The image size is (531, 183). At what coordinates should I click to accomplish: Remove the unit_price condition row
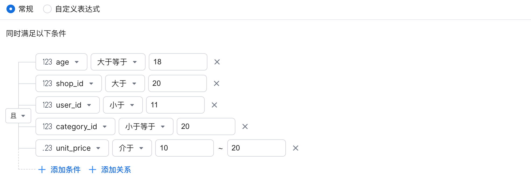pos(295,148)
